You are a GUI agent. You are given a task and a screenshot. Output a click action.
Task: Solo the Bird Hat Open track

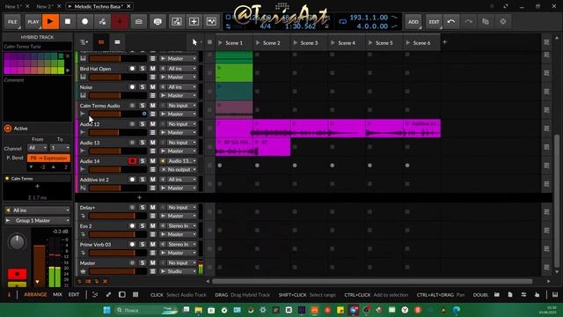(143, 69)
